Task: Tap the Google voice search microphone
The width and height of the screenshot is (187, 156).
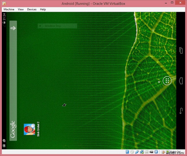Action: [13, 28]
